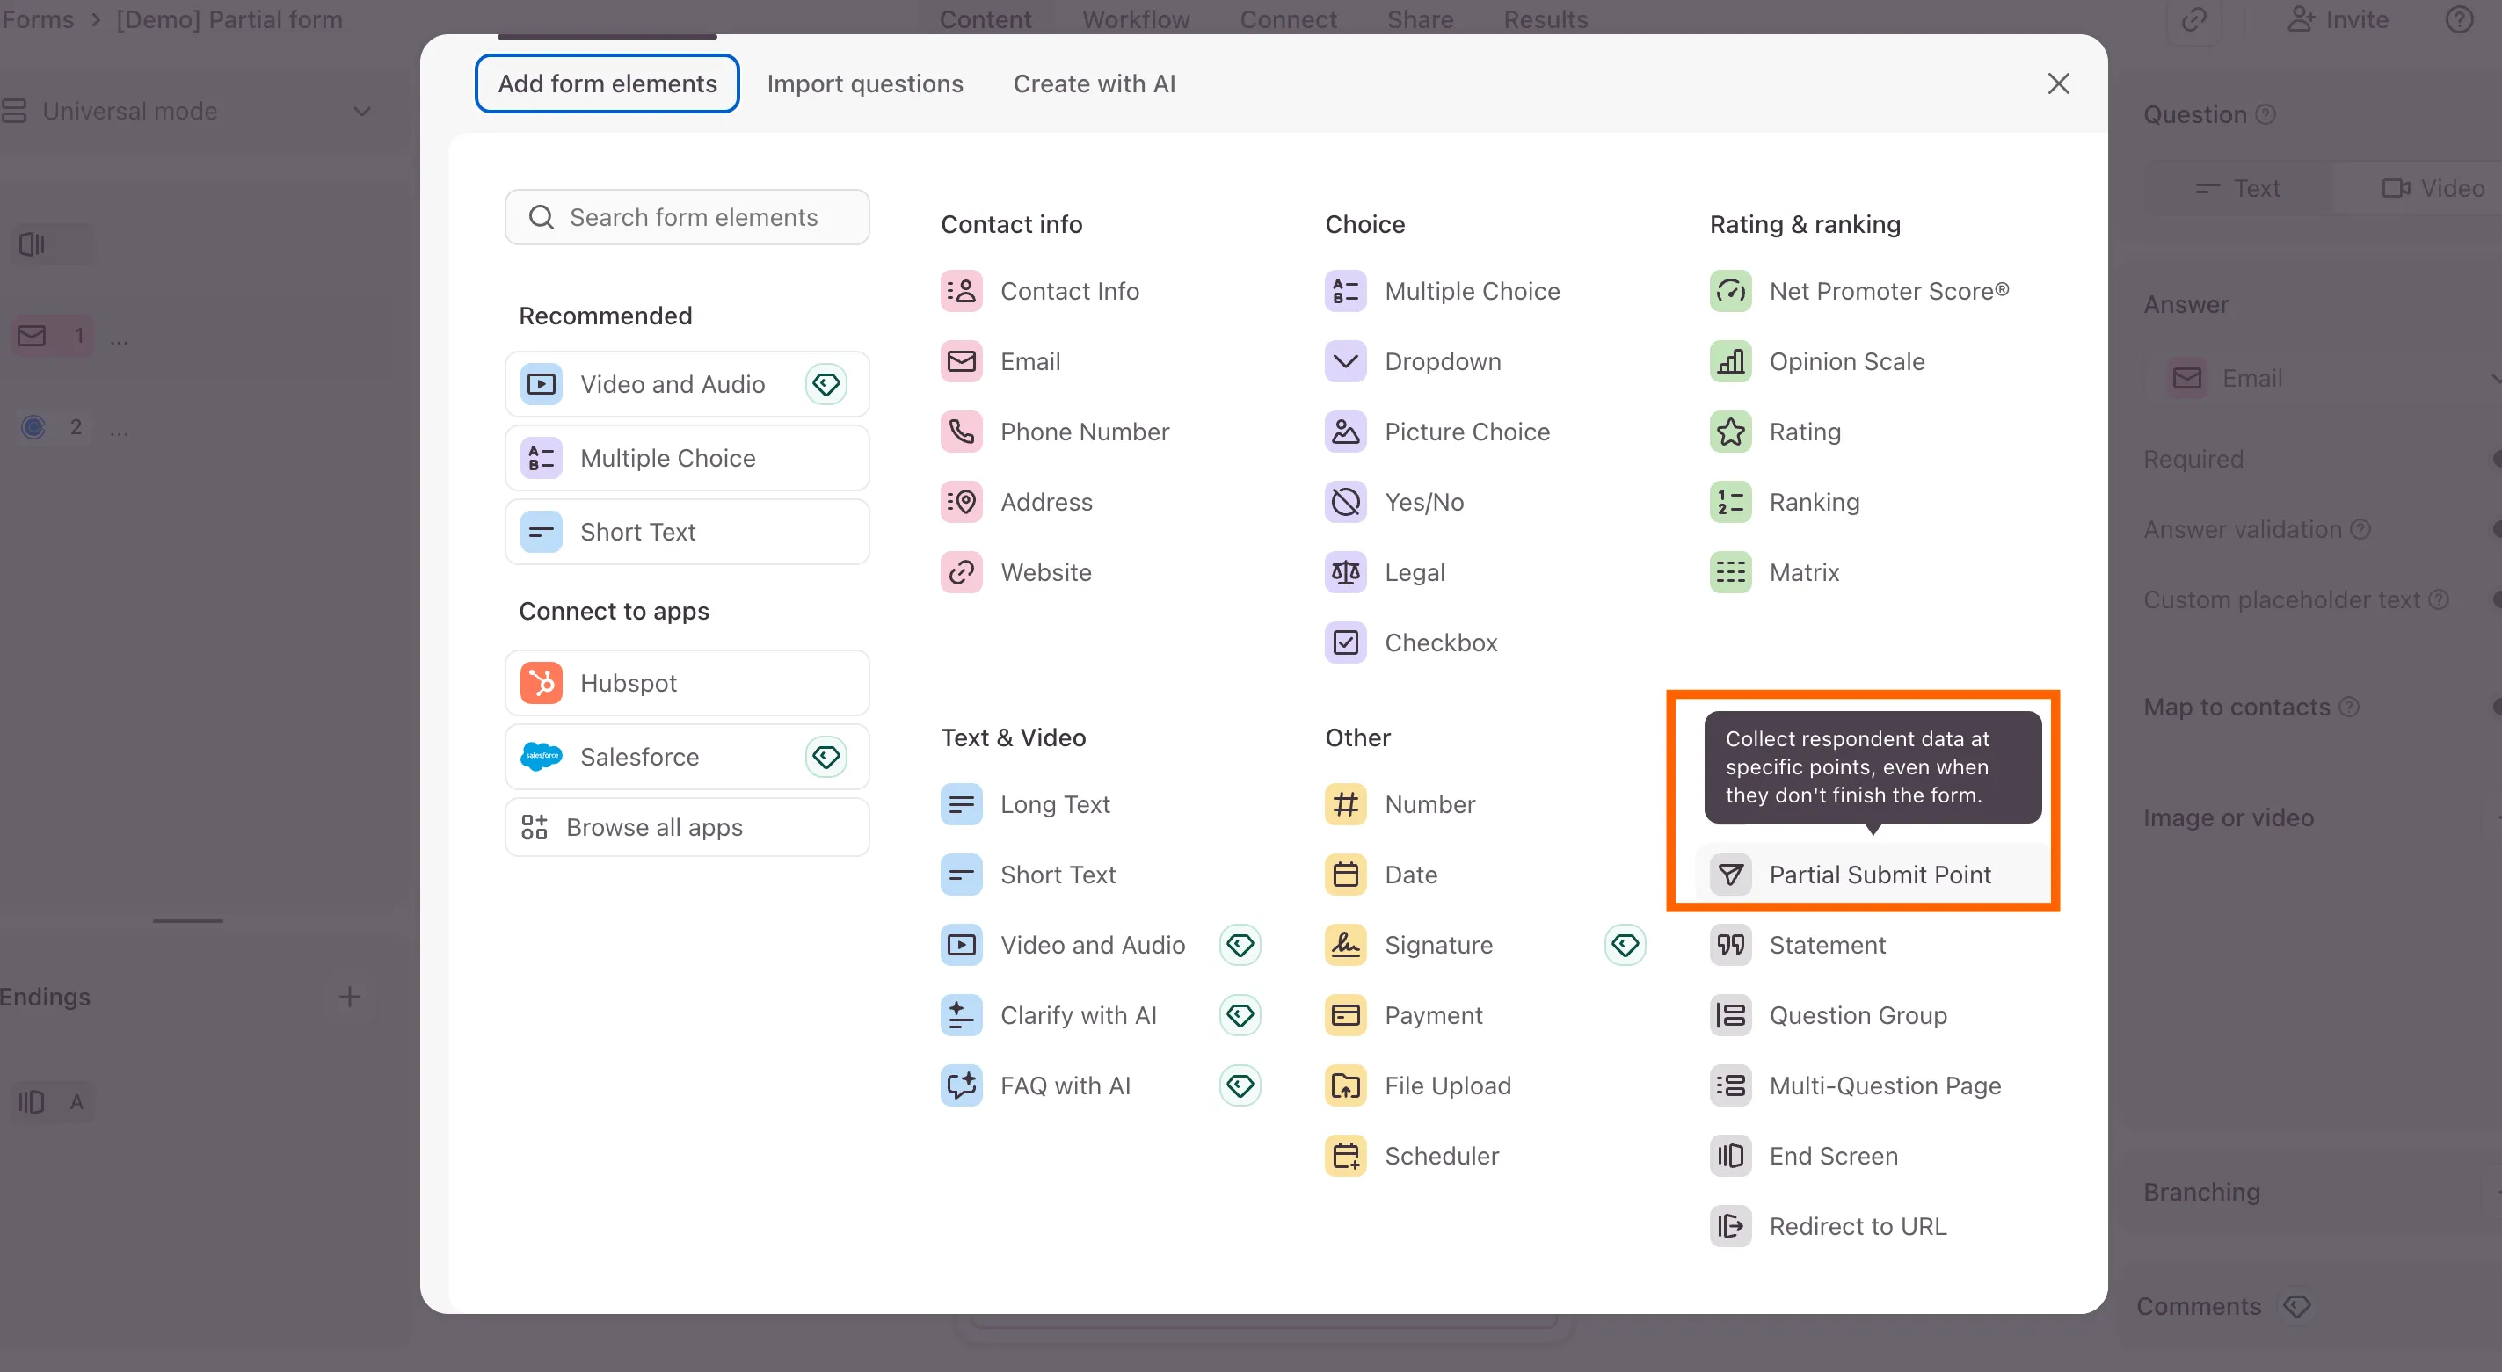Connect the Hubspot app

(687, 684)
